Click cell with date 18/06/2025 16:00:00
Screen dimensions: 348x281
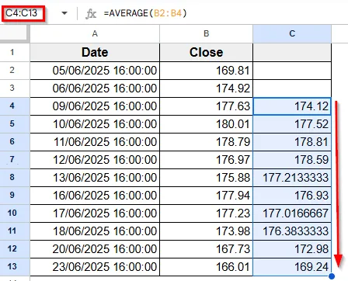pyautogui.click(x=95, y=231)
